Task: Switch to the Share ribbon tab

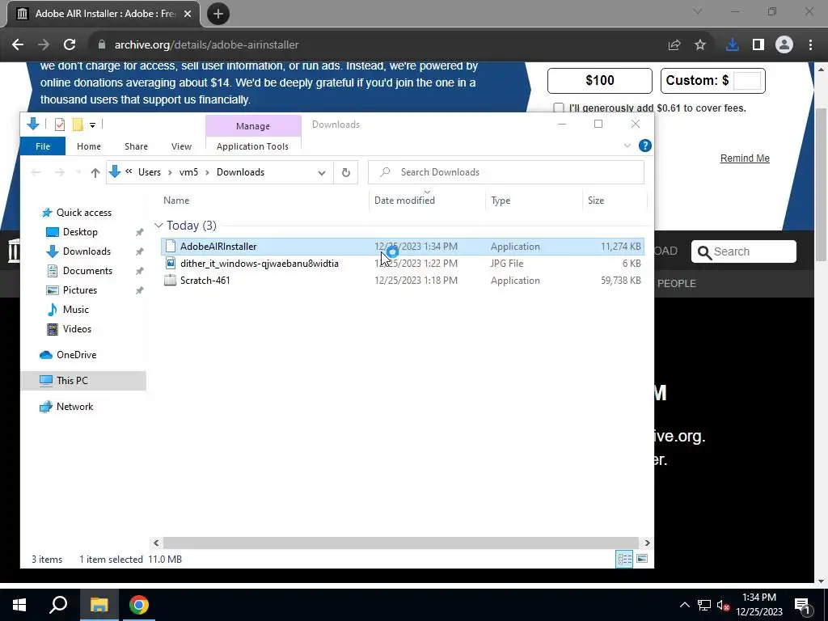Action: 136,146
